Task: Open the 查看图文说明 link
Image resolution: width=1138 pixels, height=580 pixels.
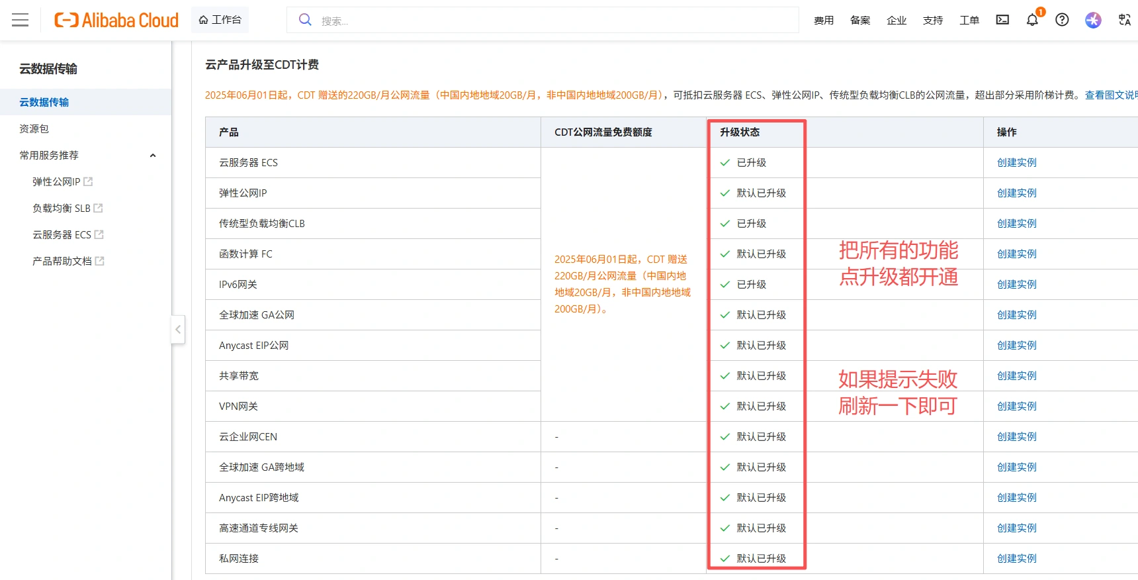Action: (1111, 95)
